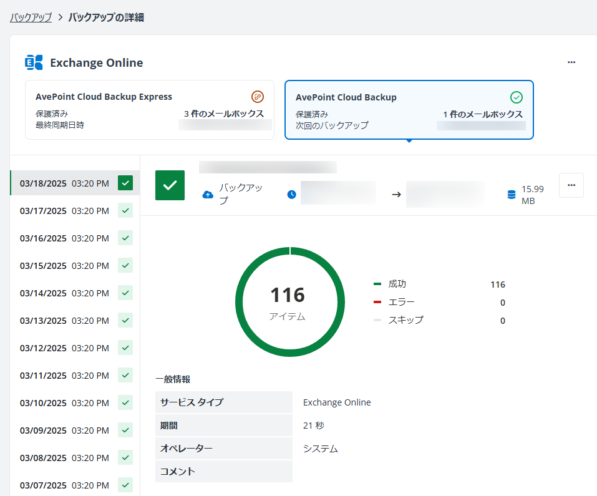Click the arrow icon between blurred times
Image resolution: width=597 pixels, height=496 pixels.
(396, 195)
